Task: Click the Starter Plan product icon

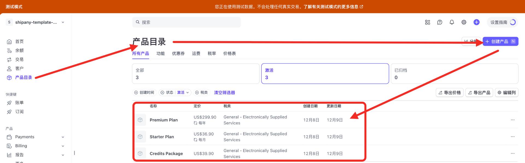Action: (x=140, y=137)
